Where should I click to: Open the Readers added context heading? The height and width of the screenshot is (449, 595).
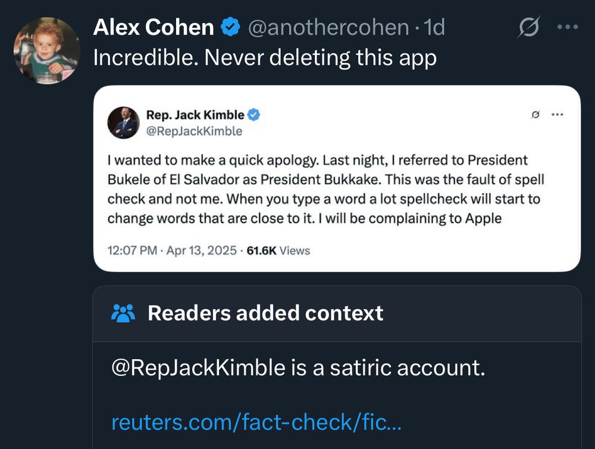point(265,313)
